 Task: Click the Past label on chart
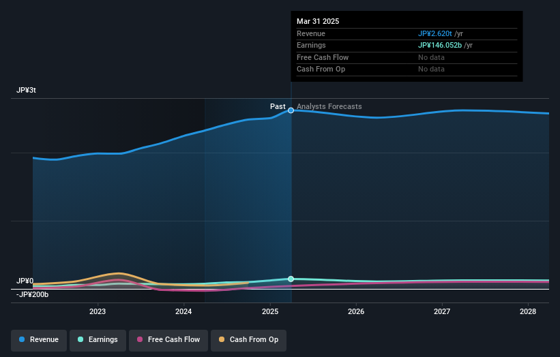pyautogui.click(x=278, y=107)
